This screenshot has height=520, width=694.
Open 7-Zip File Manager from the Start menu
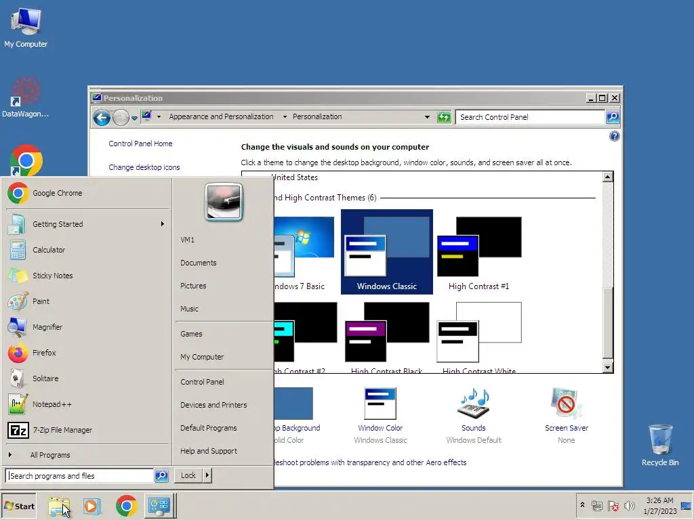[x=87, y=430]
